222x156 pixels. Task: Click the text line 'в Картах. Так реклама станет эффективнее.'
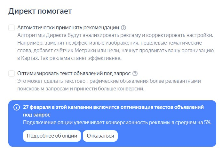coord(69,58)
